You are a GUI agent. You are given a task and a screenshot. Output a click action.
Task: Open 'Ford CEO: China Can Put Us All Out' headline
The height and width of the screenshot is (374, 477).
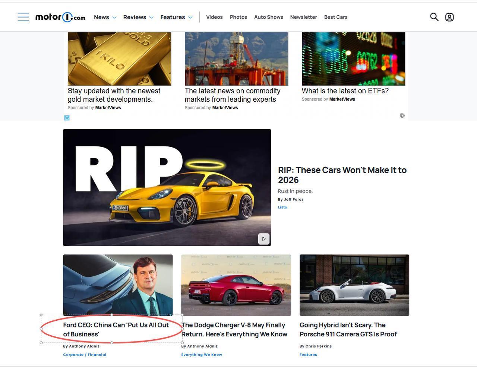[116, 330]
